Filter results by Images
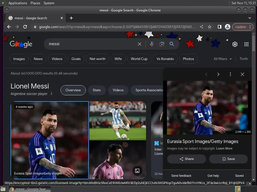Screen dimensions: 257x192 click(x=19, y=59)
